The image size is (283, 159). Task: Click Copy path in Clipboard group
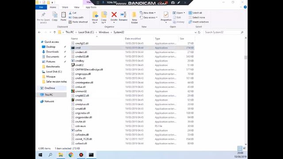tap(76, 17)
